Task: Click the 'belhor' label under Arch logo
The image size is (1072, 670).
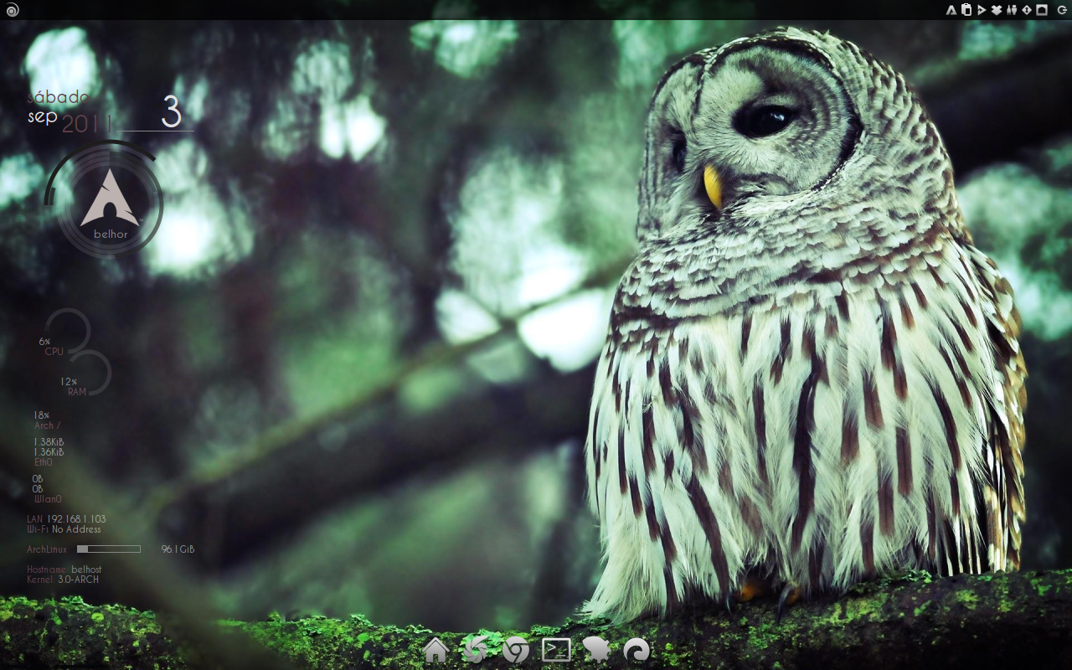Action: pyautogui.click(x=111, y=234)
